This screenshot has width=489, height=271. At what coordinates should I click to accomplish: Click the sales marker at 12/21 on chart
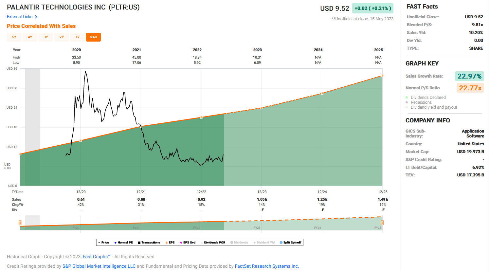pos(141,126)
